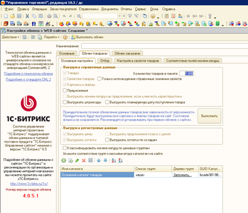Click the Save diskette icon in main toolbar

[x=19, y=16]
